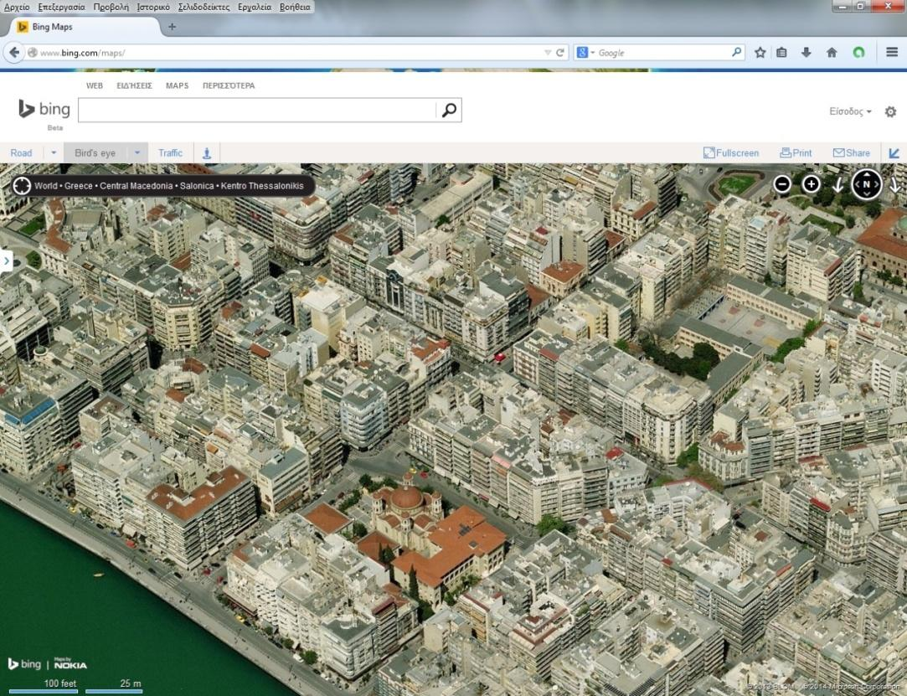Click in the Bing search input field
The width and height of the screenshot is (907, 696).
click(x=257, y=110)
